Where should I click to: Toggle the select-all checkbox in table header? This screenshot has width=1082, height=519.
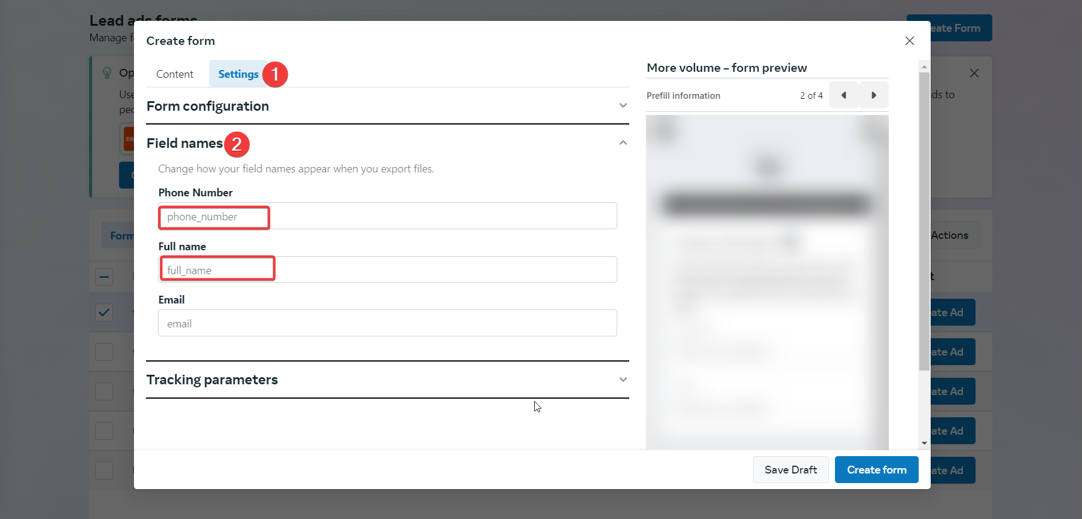(x=104, y=277)
